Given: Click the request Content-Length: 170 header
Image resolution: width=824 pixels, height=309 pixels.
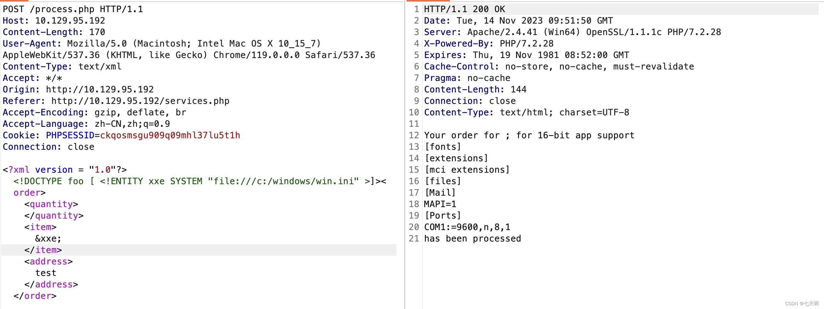Looking at the screenshot, I should click(x=54, y=32).
